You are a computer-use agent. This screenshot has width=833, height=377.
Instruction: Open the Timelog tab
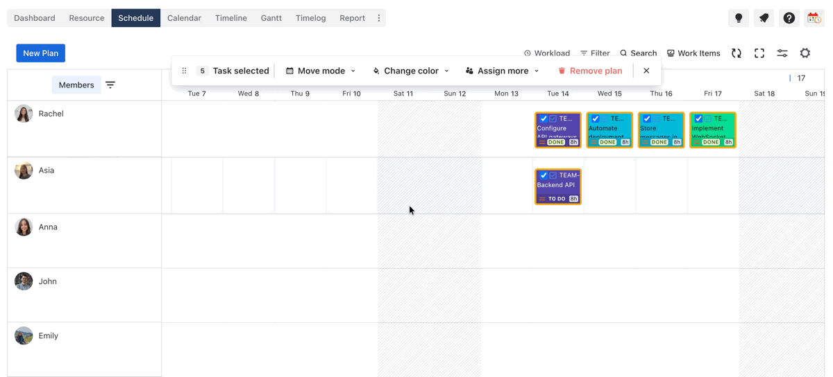click(310, 18)
